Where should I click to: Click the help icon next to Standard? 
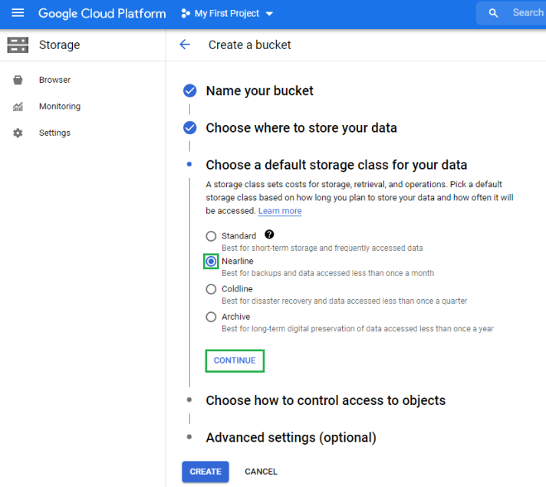coord(269,235)
